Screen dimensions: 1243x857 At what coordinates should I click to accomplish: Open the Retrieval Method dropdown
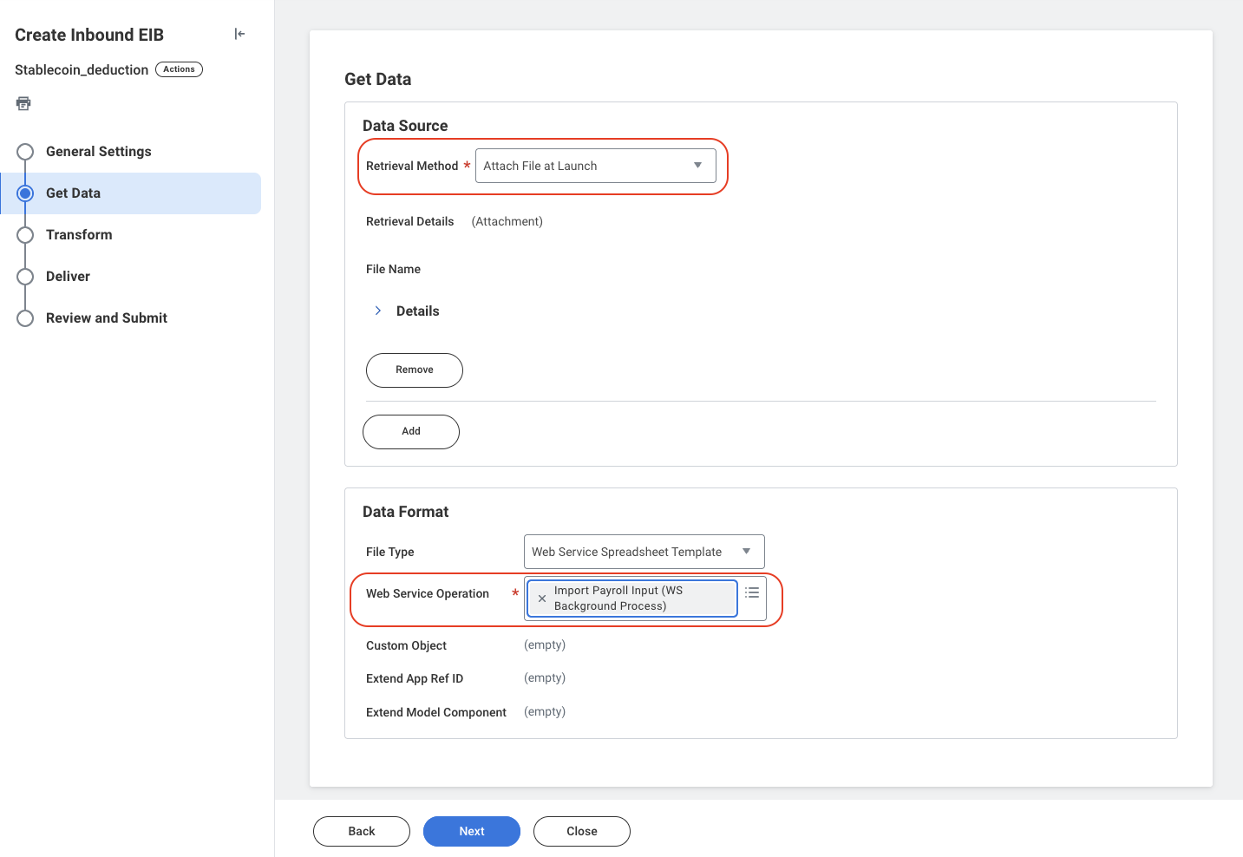click(596, 166)
